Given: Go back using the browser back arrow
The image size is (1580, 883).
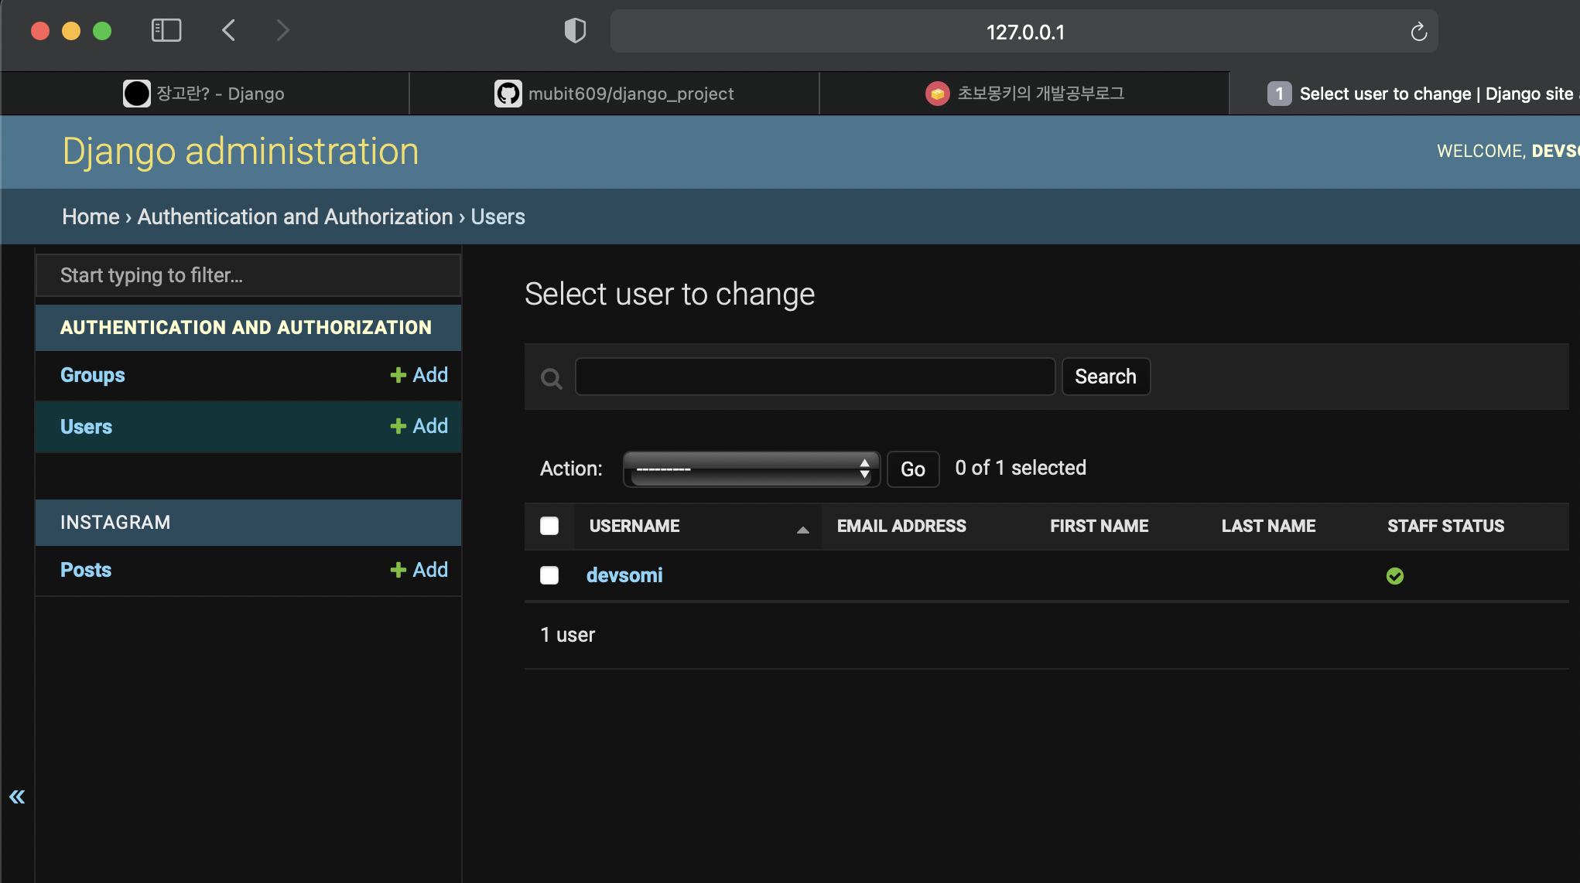Looking at the screenshot, I should point(229,31).
